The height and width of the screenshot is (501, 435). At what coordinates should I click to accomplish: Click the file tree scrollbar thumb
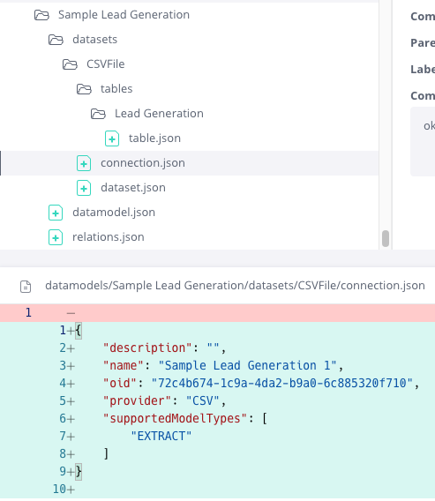[386, 238]
